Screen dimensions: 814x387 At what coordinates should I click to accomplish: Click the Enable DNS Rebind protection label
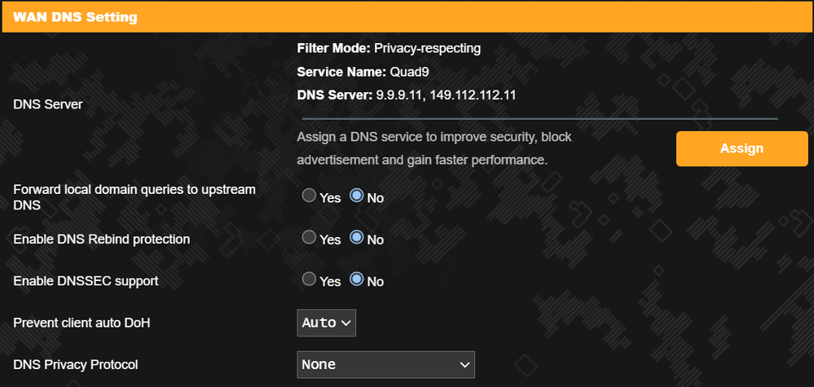click(x=102, y=240)
